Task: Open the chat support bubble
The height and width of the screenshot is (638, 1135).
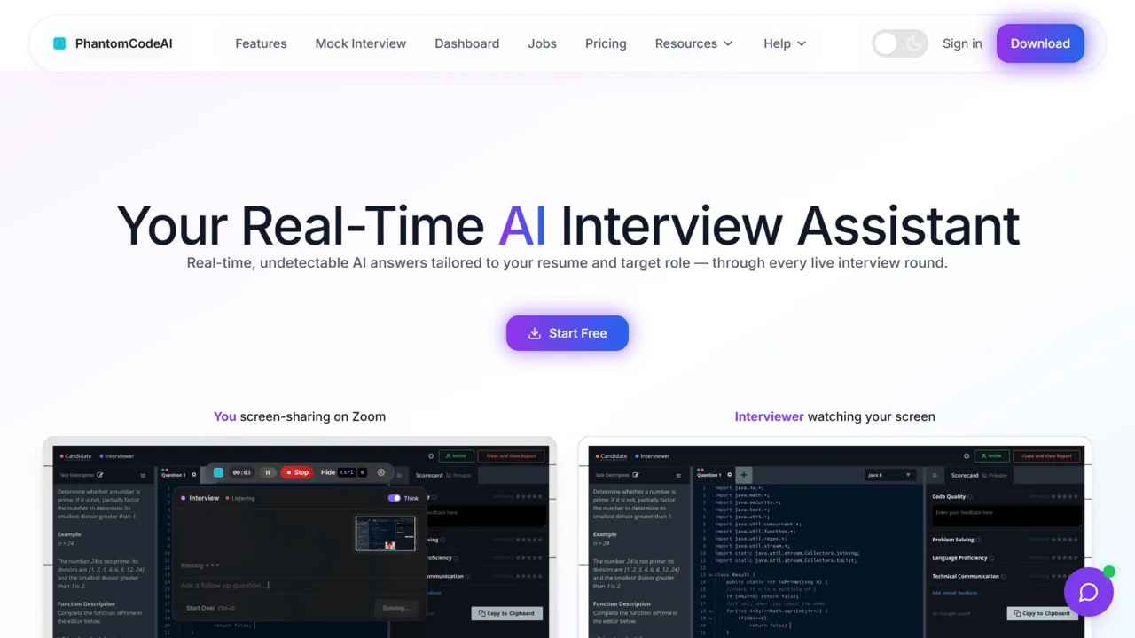Action: [x=1089, y=592]
